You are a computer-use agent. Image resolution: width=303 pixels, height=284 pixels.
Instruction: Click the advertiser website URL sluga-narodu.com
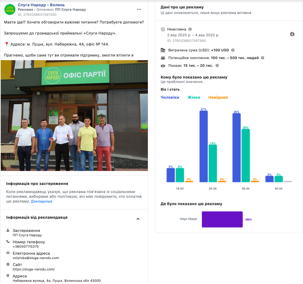pos(34,269)
